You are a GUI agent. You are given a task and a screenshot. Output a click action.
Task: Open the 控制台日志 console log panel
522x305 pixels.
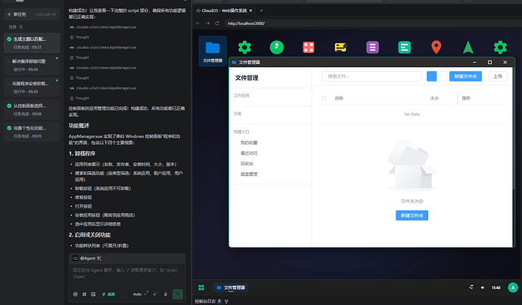[x=205, y=301]
